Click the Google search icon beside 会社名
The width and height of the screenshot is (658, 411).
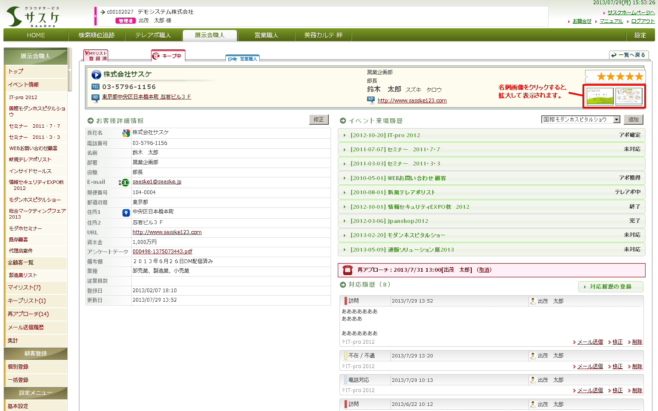pos(126,133)
